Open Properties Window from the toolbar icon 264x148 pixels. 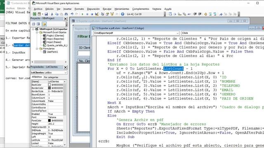tap(107, 14)
